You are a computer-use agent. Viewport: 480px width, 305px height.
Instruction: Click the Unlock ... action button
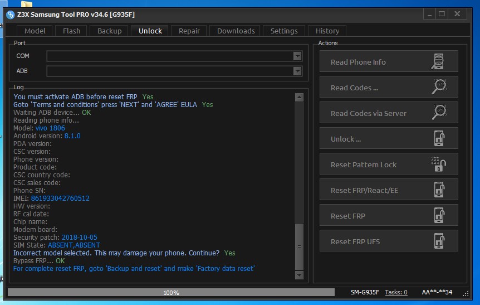(389, 138)
